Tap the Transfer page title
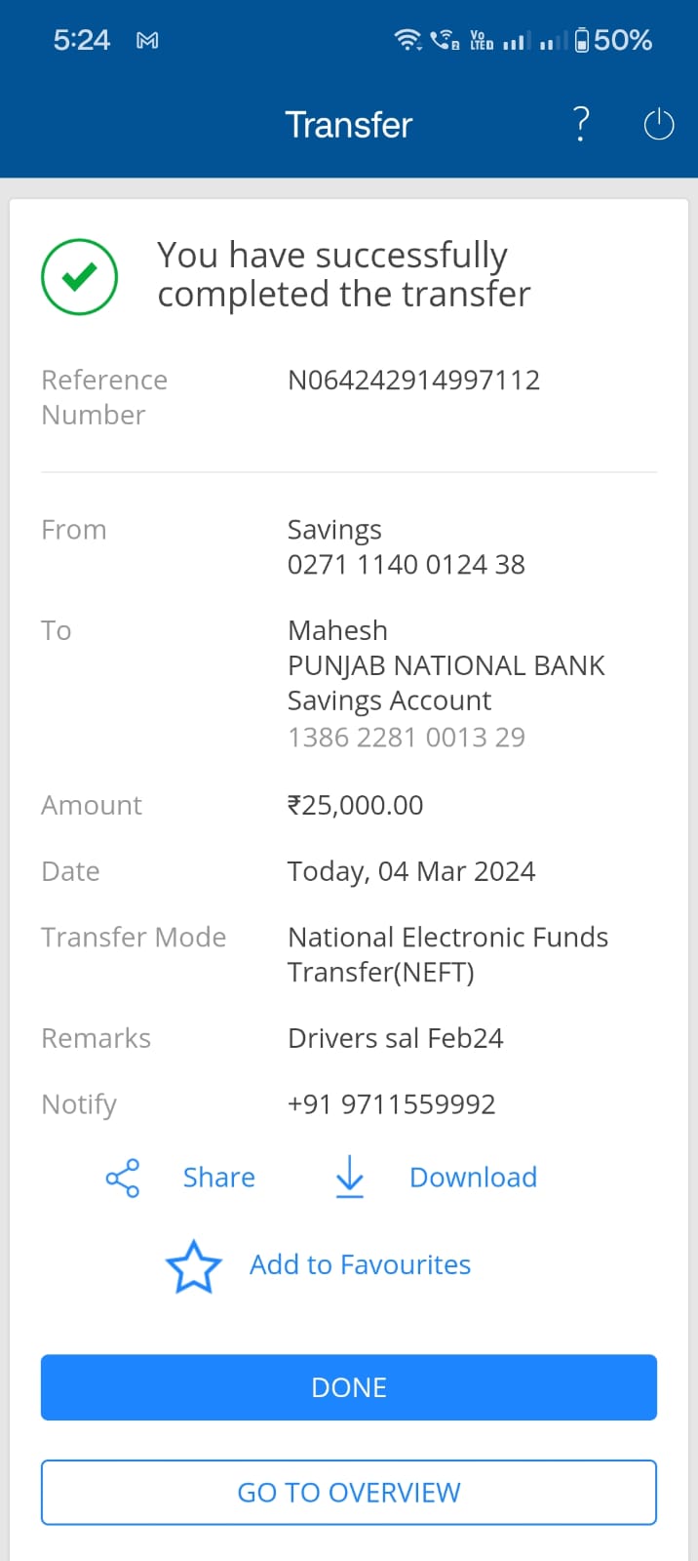698x1561 pixels. tap(348, 125)
